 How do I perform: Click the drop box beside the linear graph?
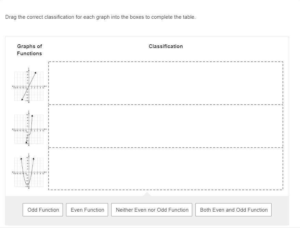point(166,83)
